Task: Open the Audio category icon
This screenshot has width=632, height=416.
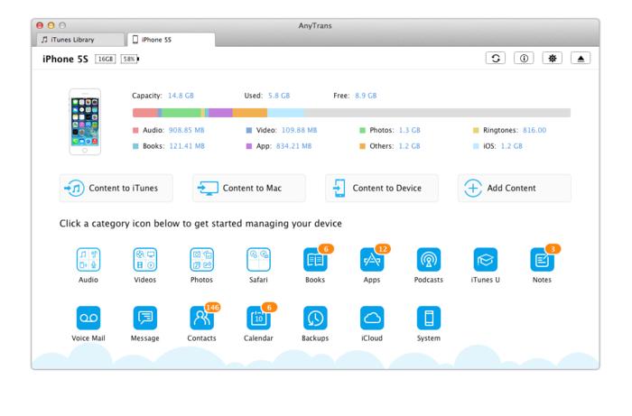Action: pos(88,260)
